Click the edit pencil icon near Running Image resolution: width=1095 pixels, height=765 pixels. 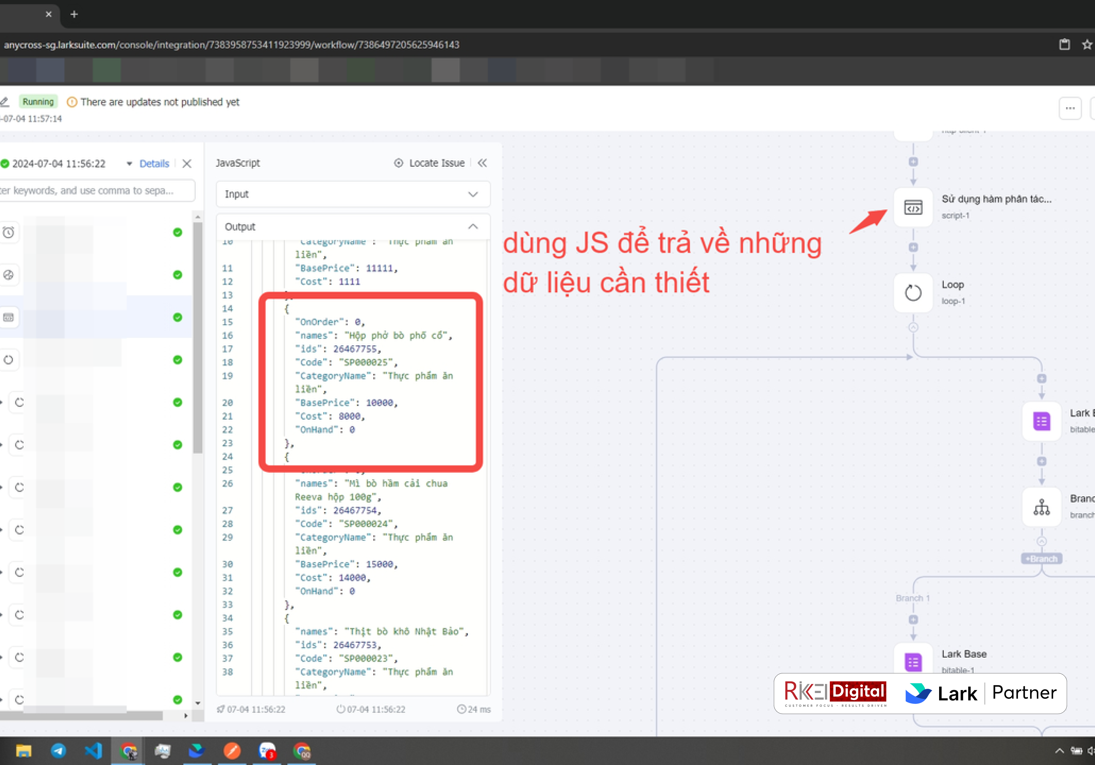5,102
